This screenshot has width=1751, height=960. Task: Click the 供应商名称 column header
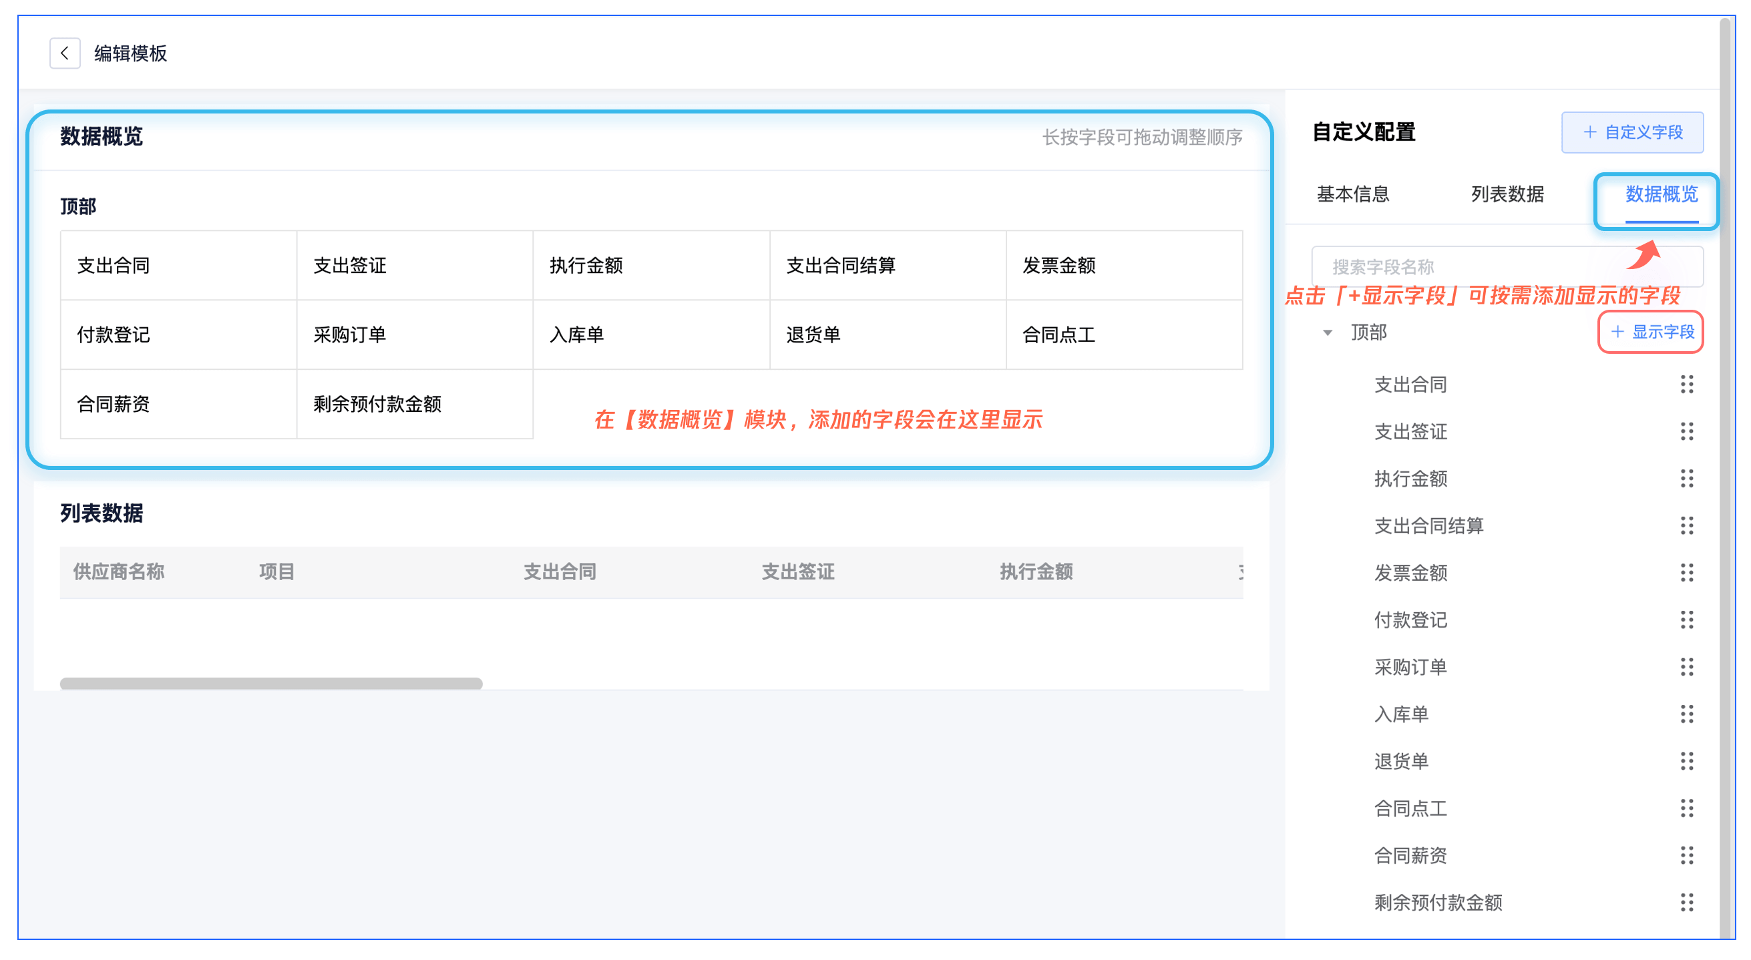[x=119, y=572]
